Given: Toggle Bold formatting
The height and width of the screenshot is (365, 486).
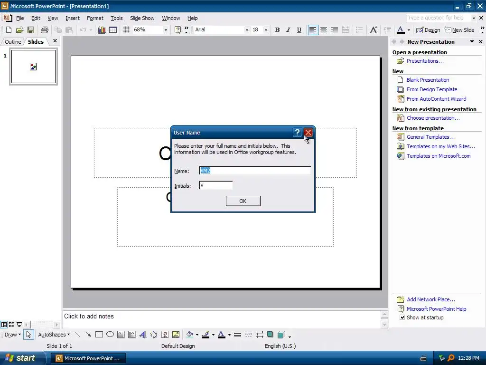Looking at the screenshot, I should [277, 30].
